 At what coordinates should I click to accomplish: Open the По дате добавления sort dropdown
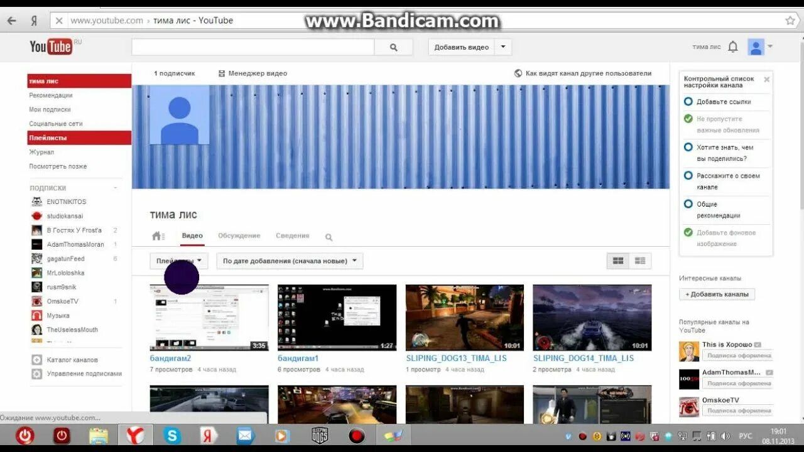point(290,261)
